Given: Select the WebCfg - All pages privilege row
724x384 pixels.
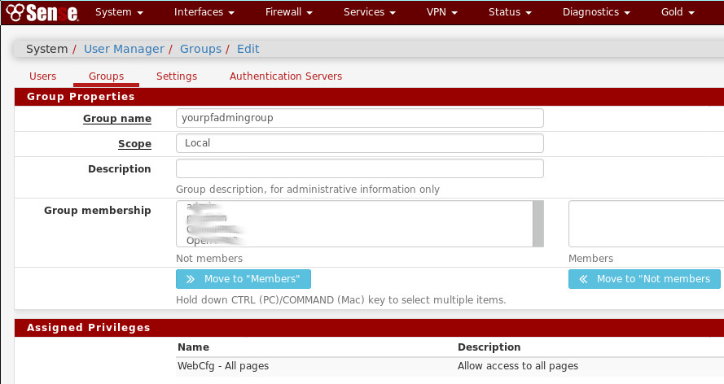Looking at the screenshot, I should coord(223,366).
